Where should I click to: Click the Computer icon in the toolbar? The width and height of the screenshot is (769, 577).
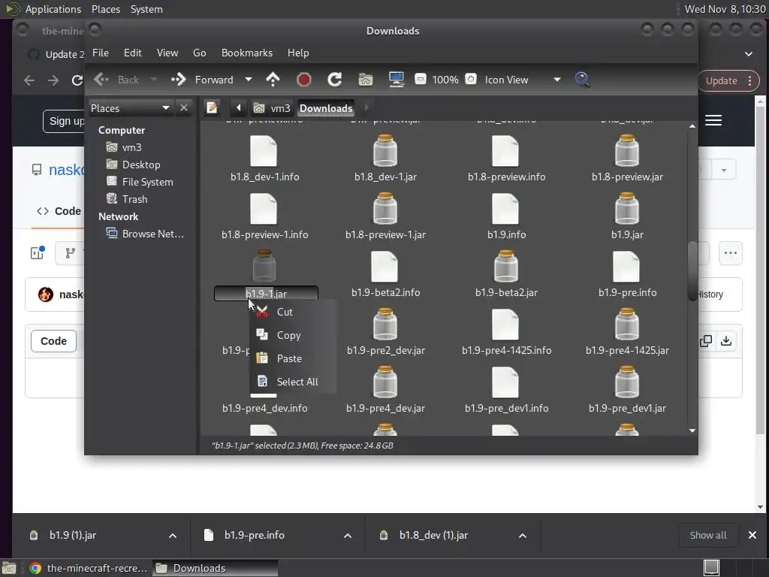[397, 80]
